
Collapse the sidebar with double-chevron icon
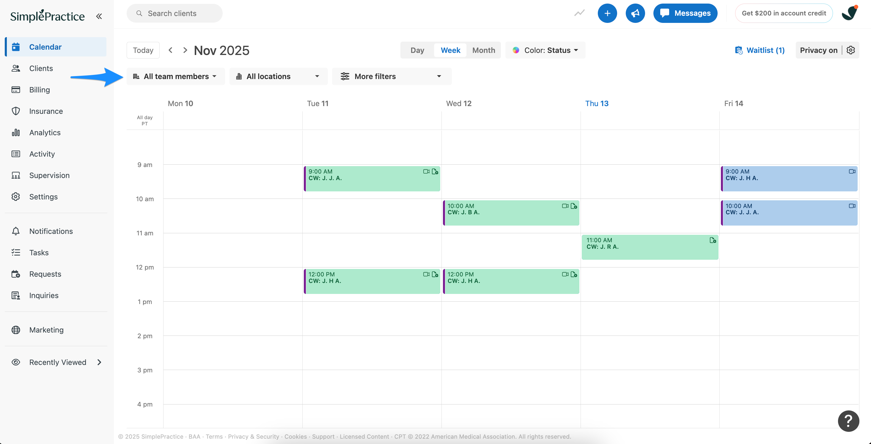click(x=99, y=16)
